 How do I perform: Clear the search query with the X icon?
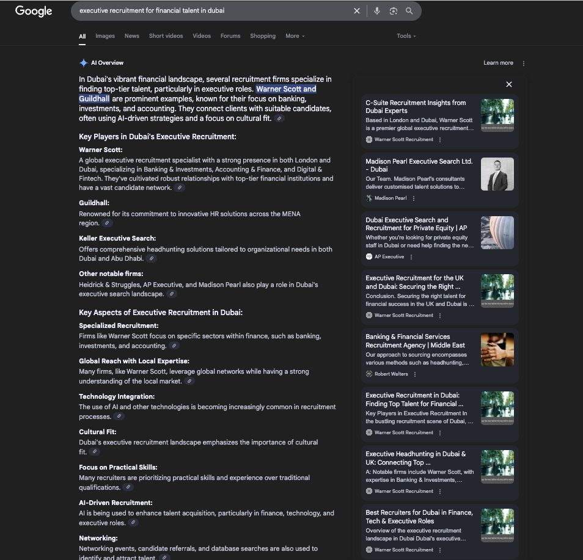pos(356,11)
